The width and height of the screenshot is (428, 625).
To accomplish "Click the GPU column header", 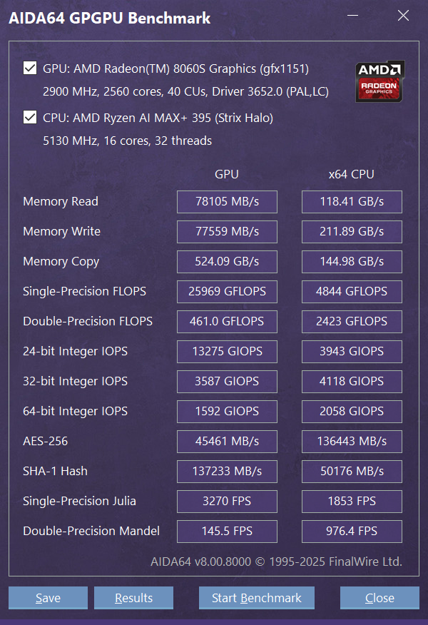I will coord(227,173).
